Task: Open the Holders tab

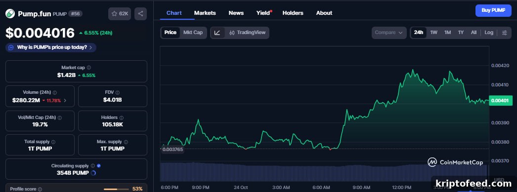Action: click(x=293, y=13)
